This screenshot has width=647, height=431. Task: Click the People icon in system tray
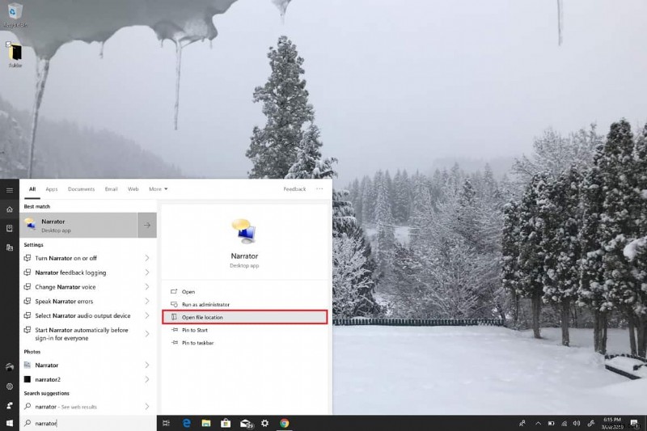[x=522, y=423]
